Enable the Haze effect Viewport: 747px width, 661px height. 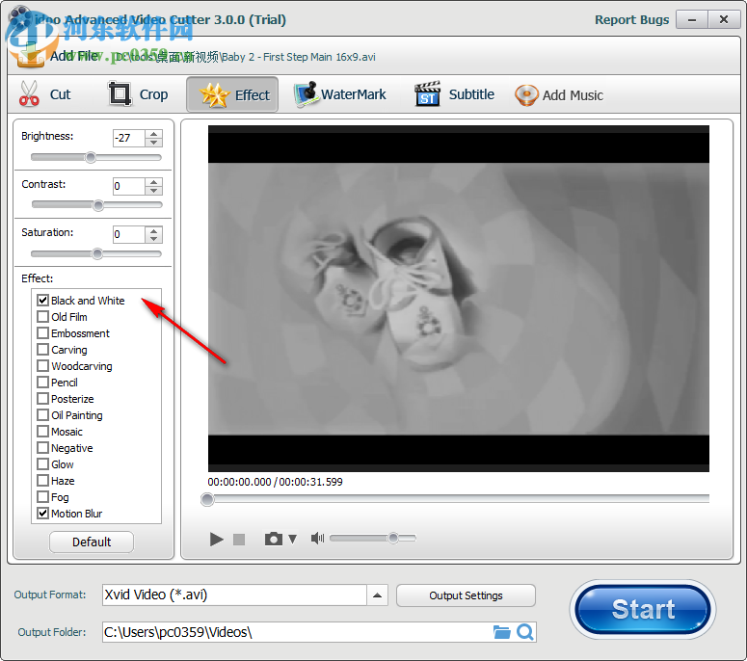tap(42, 481)
